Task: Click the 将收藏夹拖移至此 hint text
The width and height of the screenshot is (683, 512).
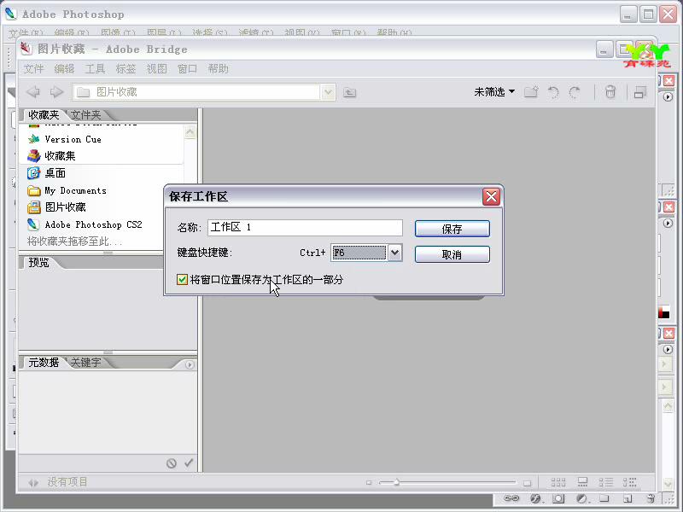Action: [74, 241]
